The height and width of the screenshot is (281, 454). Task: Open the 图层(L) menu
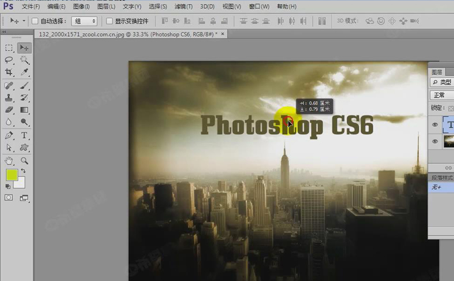pyautogui.click(x=106, y=6)
